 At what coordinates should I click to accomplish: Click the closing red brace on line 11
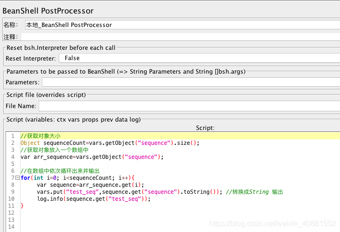(22, 205)
